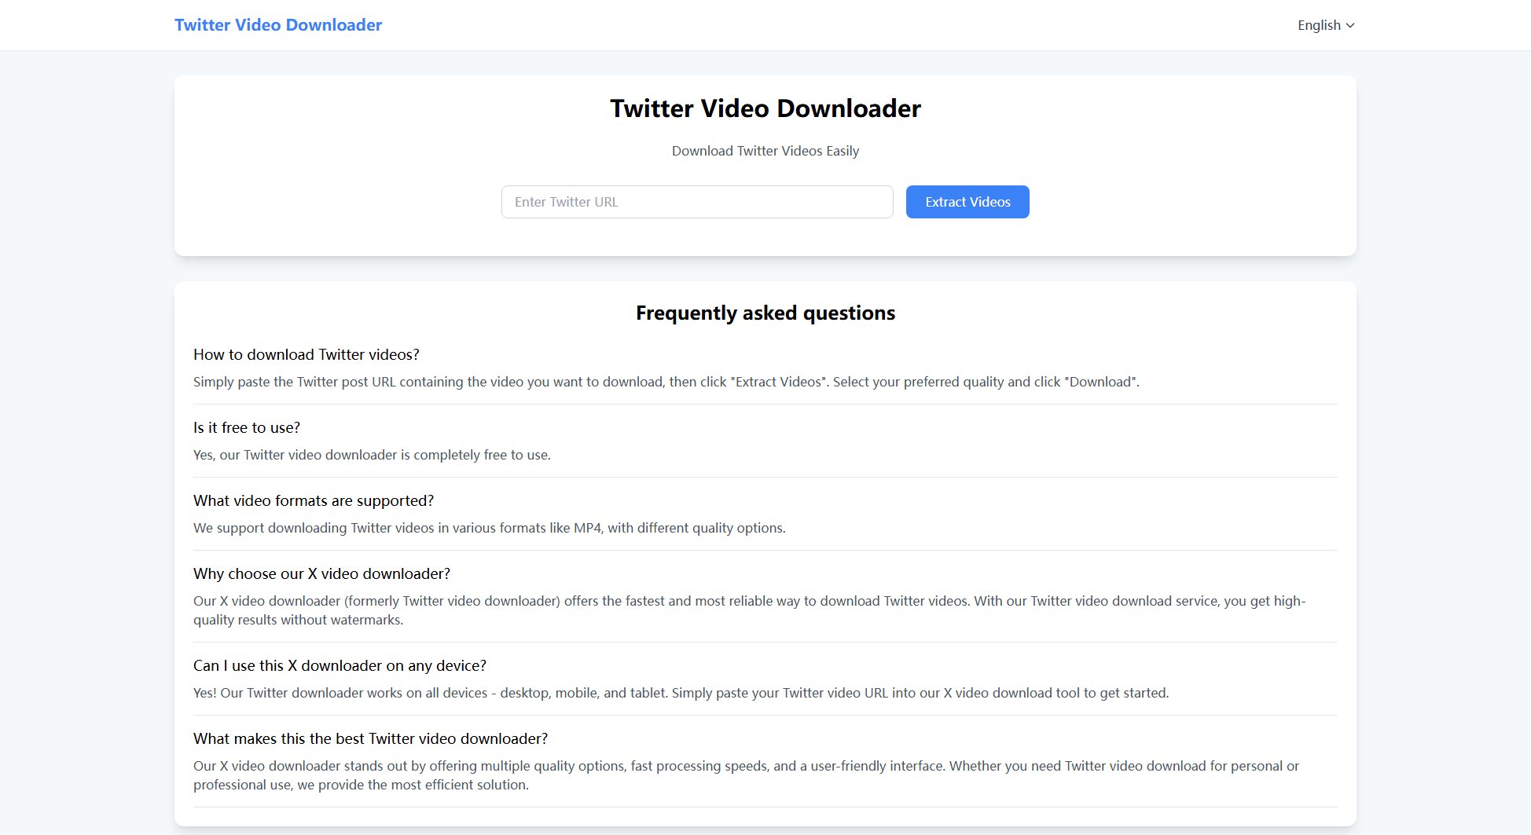The height and width of the screenshot is (835, 1531).
Task: Click the Twitter Video Downloader logo link
Action: tap(278, 24)
